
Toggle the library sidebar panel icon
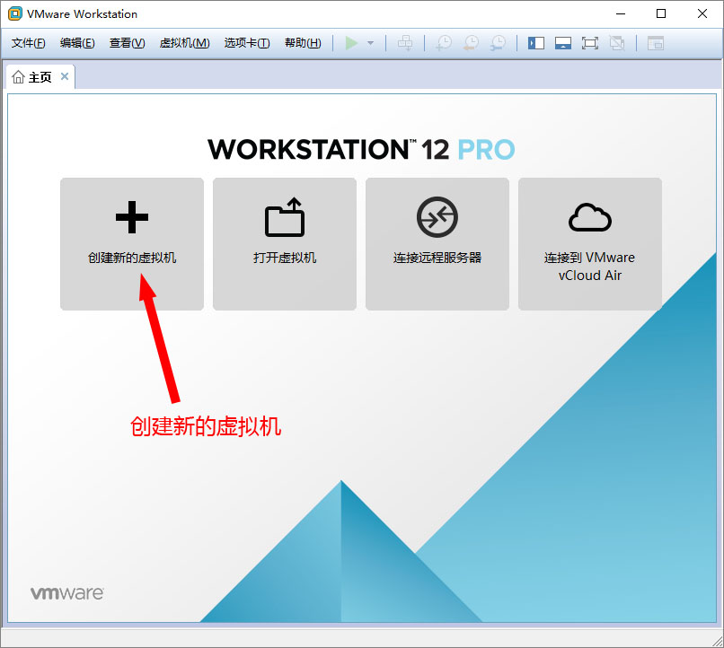[536, 43]
